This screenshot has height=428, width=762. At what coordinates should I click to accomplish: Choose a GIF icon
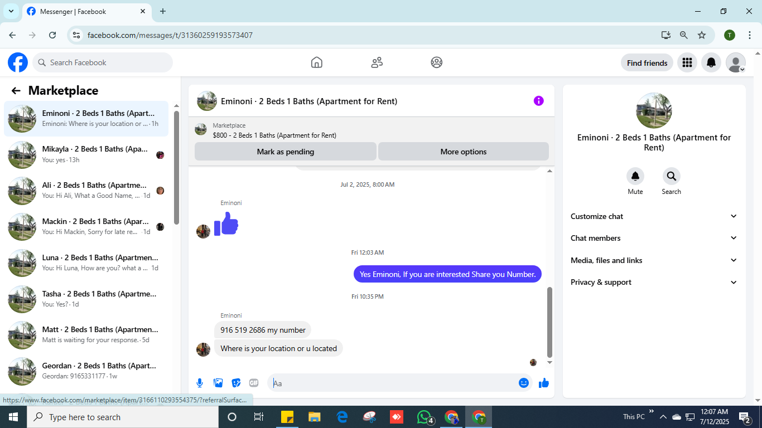click(254, 383)
